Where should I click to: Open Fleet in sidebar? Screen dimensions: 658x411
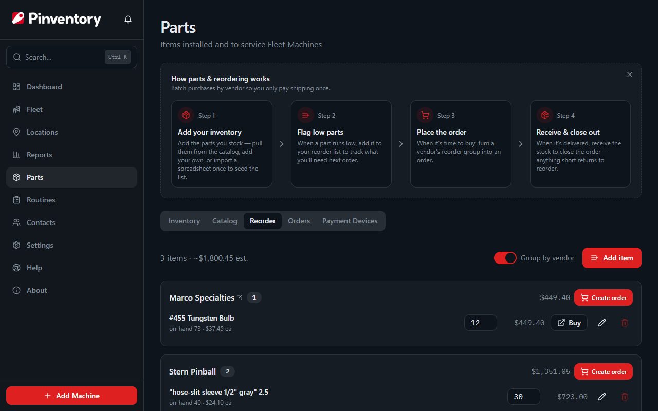pyautogui.click(x=71, y=109)
